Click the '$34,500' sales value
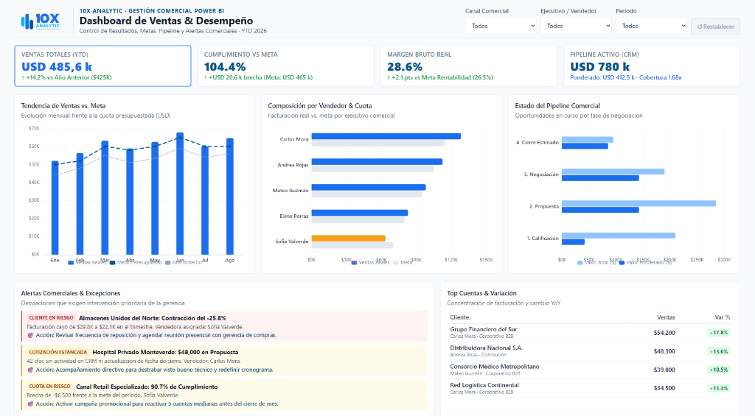This screenshot has width=755, height=416. click(664, 388)
